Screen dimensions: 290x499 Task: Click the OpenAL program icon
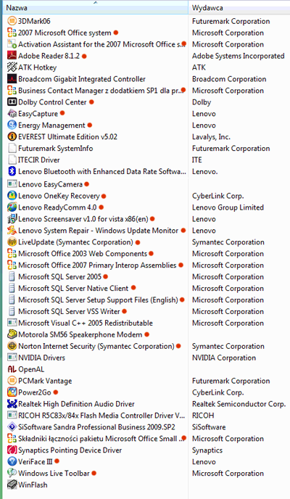click(12, 369)
